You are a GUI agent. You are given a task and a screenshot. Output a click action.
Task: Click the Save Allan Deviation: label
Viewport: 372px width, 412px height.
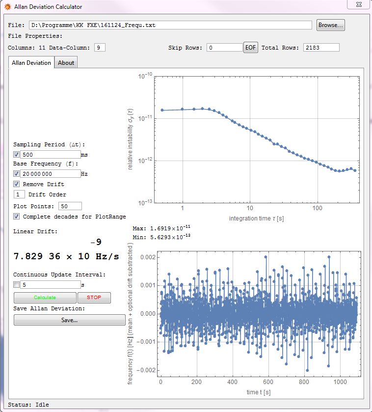click(49, 308)
